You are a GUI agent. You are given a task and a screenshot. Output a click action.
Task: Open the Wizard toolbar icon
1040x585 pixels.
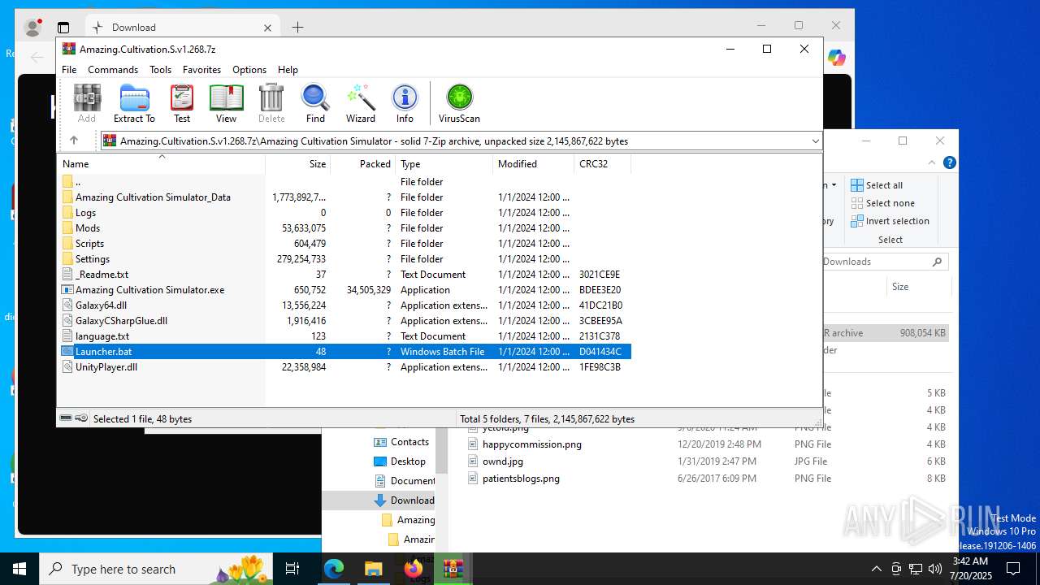click(x=360, y=103)
